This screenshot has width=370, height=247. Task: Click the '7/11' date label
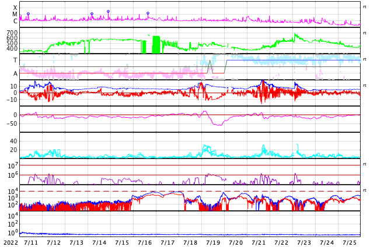[x=31, y=243]
